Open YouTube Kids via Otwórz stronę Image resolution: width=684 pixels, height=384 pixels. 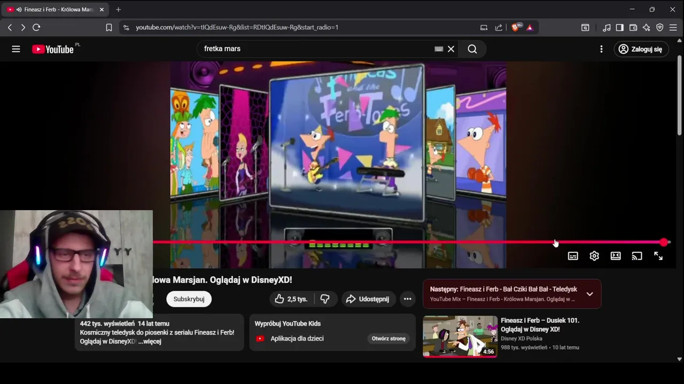[388, 339]
